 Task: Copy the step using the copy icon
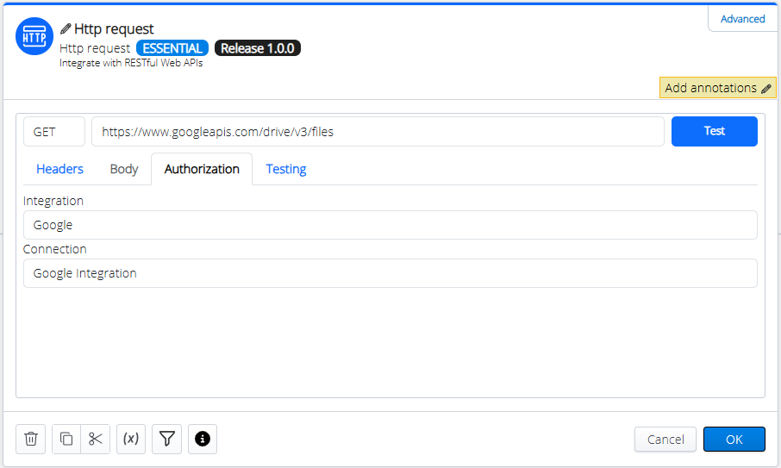pyautogui.click(x=66, y=439)
